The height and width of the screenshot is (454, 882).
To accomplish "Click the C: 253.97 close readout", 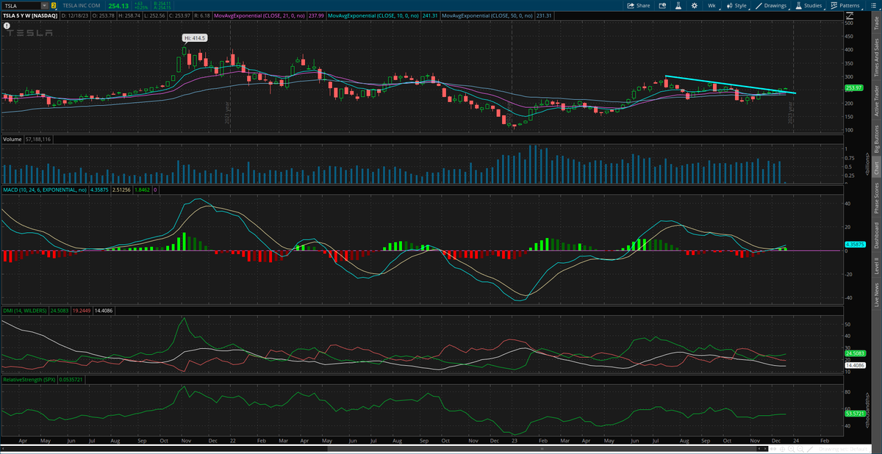I will (179, 14).
